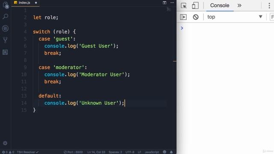
Task: Click the let role; line
Action: [x=45, y=18]
